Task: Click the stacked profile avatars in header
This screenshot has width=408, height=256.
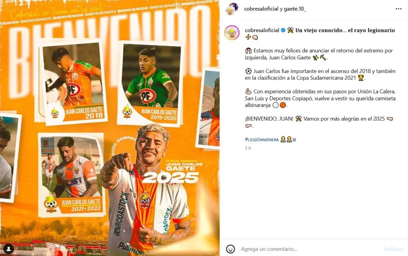Action: (232, 9)
